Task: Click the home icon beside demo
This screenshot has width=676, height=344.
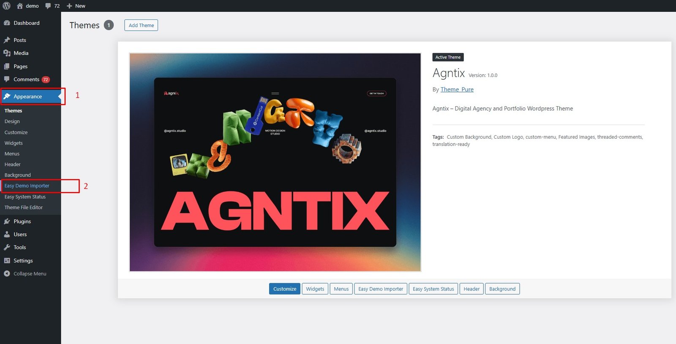Action: [x=20, y=6]
